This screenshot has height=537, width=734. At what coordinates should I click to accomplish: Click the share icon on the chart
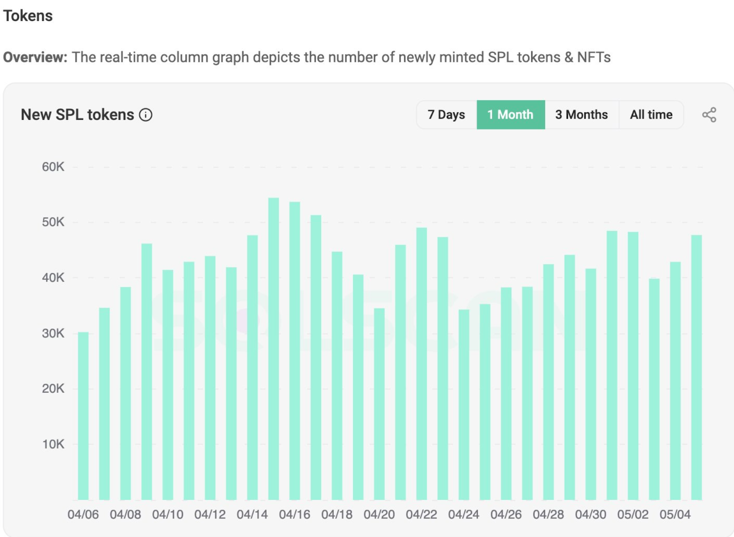coord(709,115)
